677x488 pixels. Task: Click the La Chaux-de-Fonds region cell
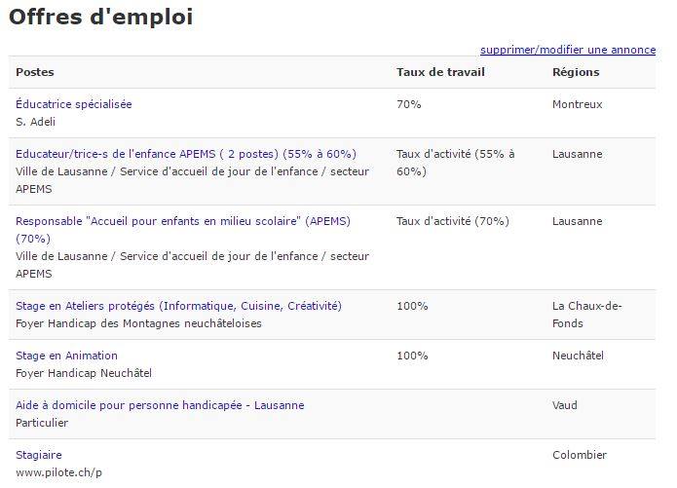[587, 315]
